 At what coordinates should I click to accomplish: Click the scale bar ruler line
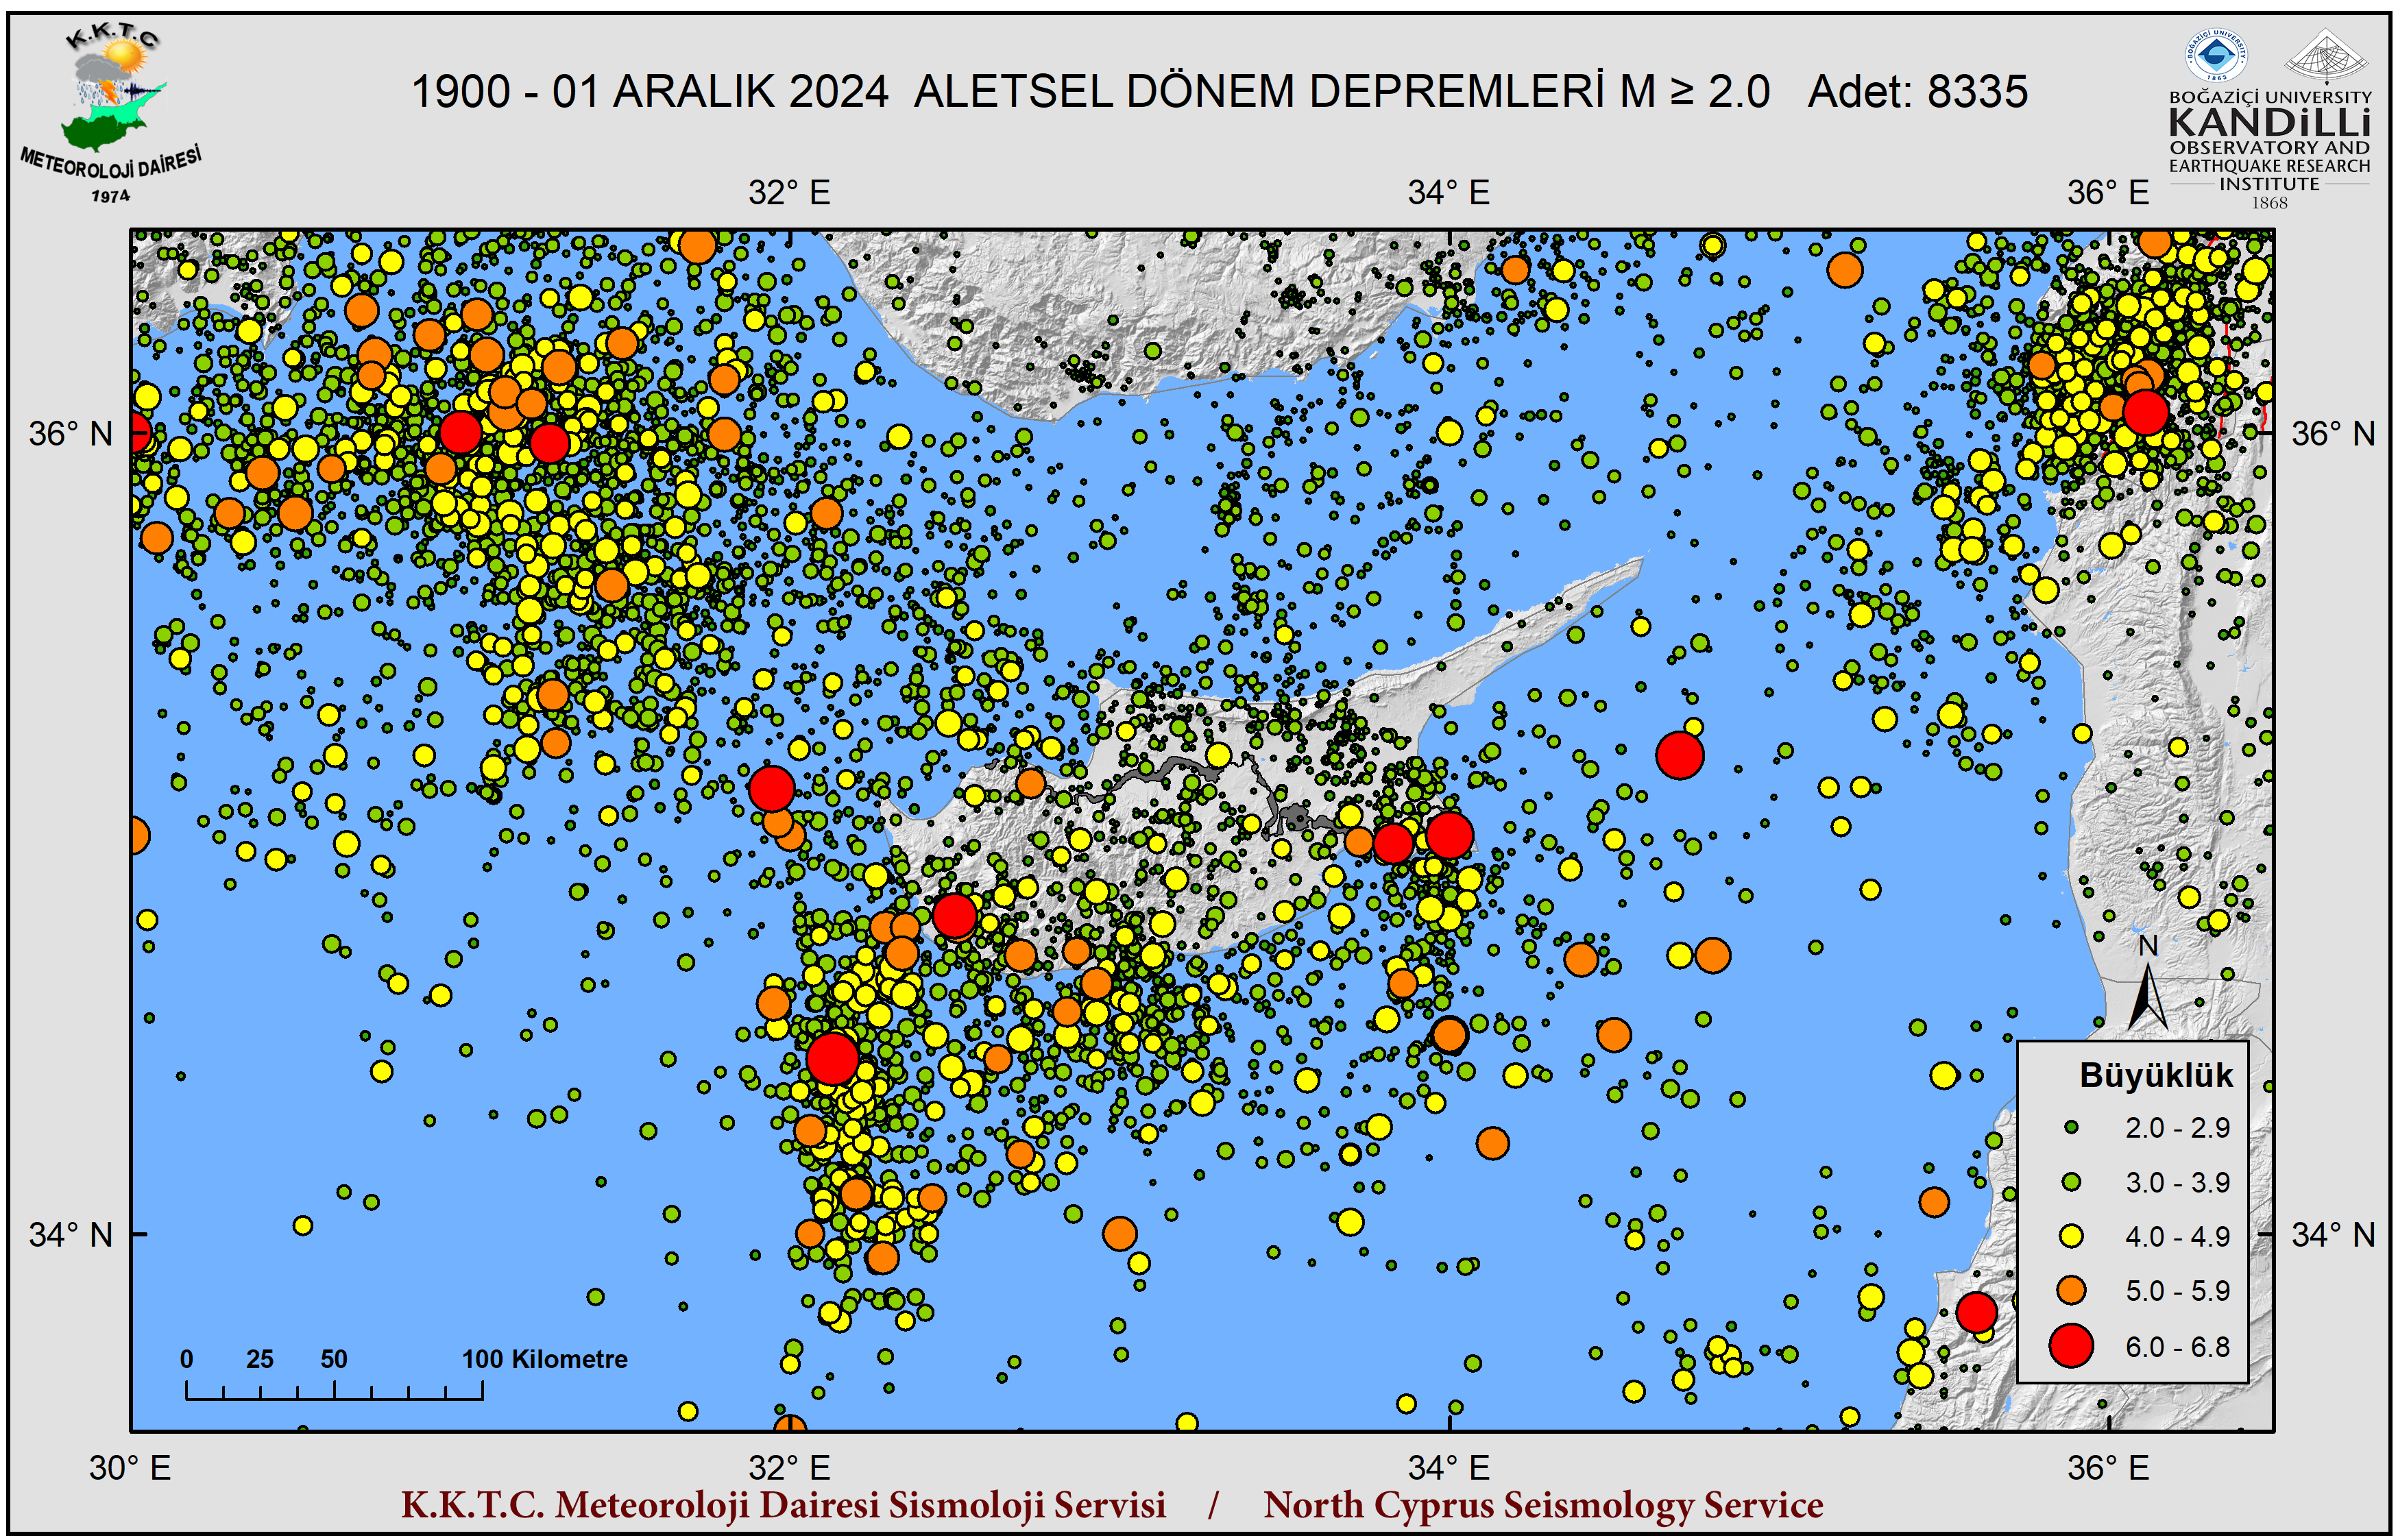click(x=334, y=1391)
